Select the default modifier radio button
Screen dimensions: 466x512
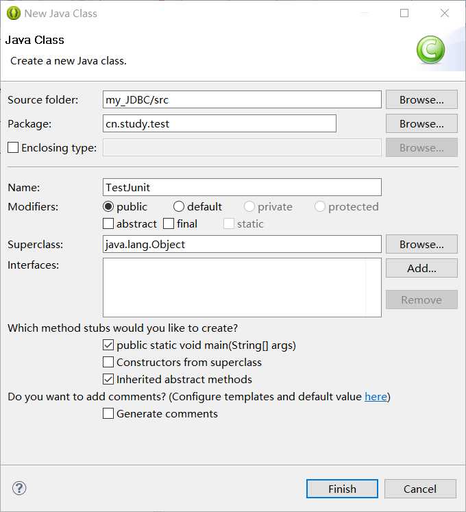coord(179,206)
